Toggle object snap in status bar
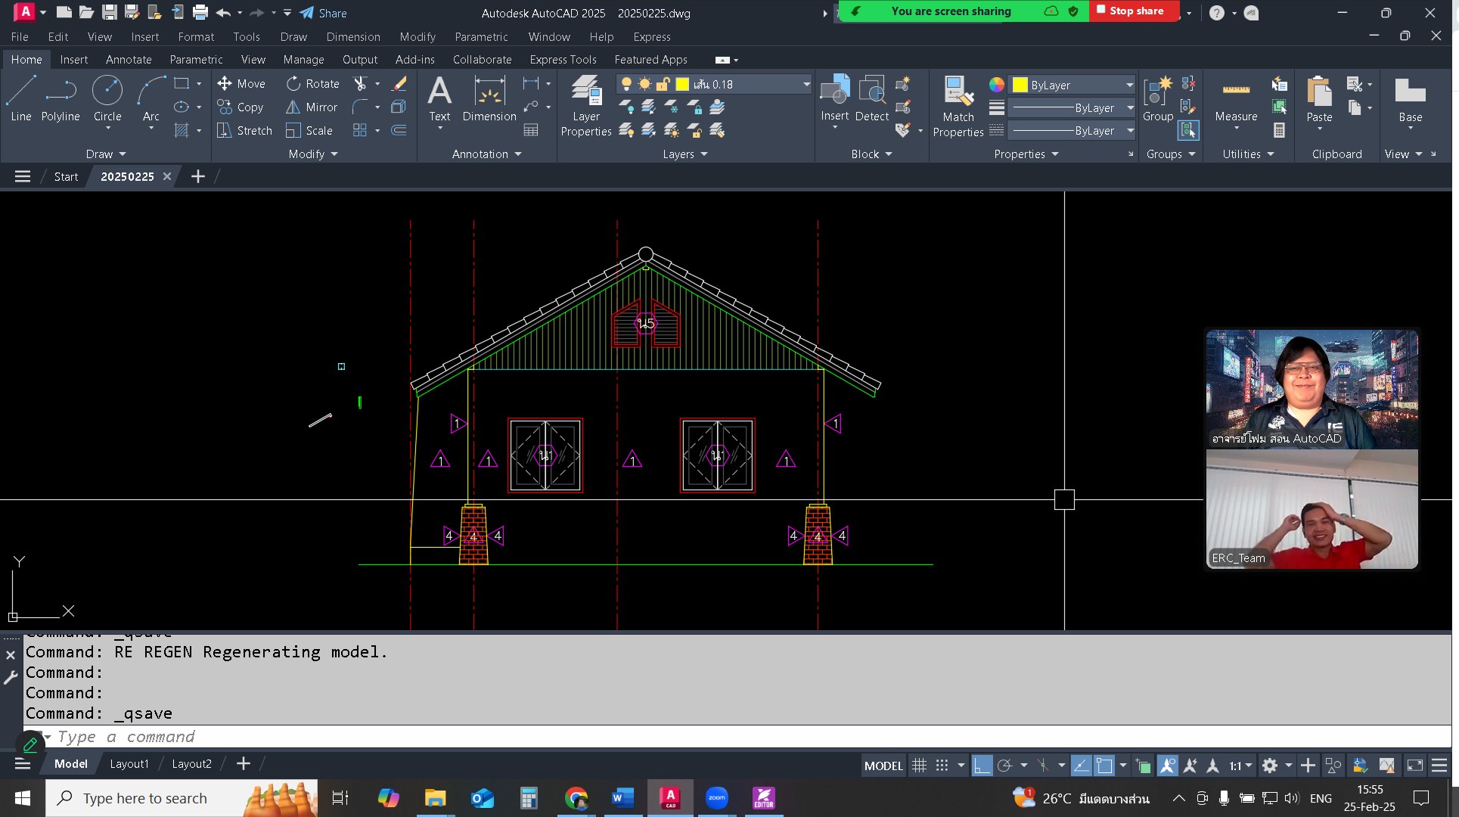The image size is (1459, 817). (1104, 766)
